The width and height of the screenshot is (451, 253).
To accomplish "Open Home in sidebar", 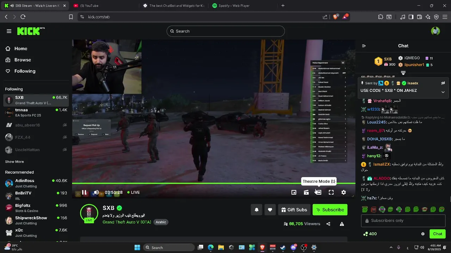I will click(x=17, y=48).
